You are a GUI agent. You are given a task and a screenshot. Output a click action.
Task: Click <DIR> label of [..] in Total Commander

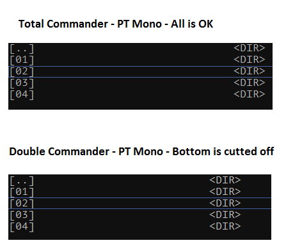(x=249, y=48)
